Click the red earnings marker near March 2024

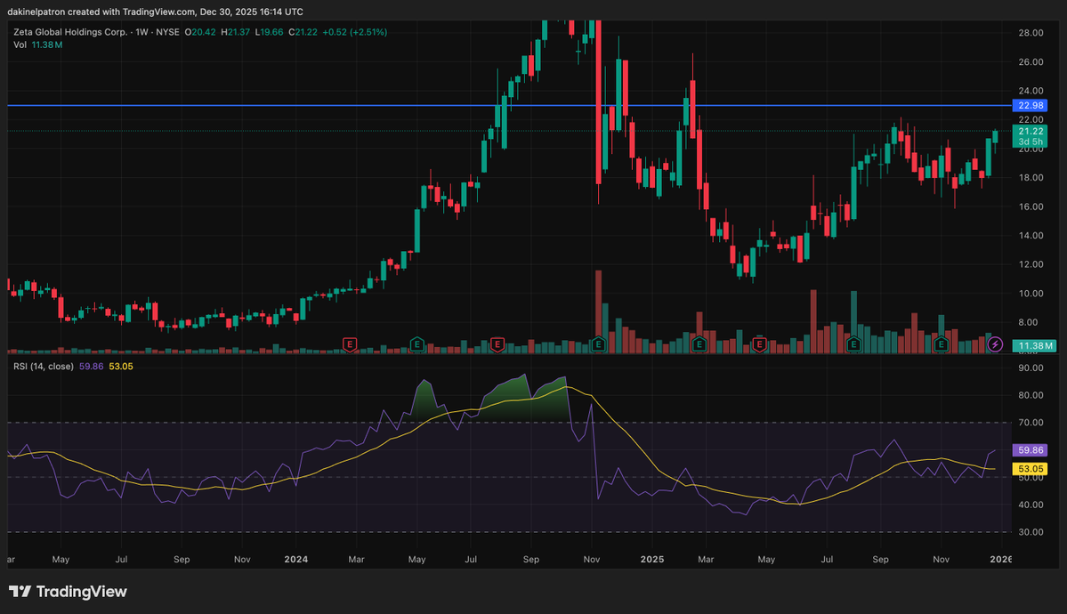[350, 344]
